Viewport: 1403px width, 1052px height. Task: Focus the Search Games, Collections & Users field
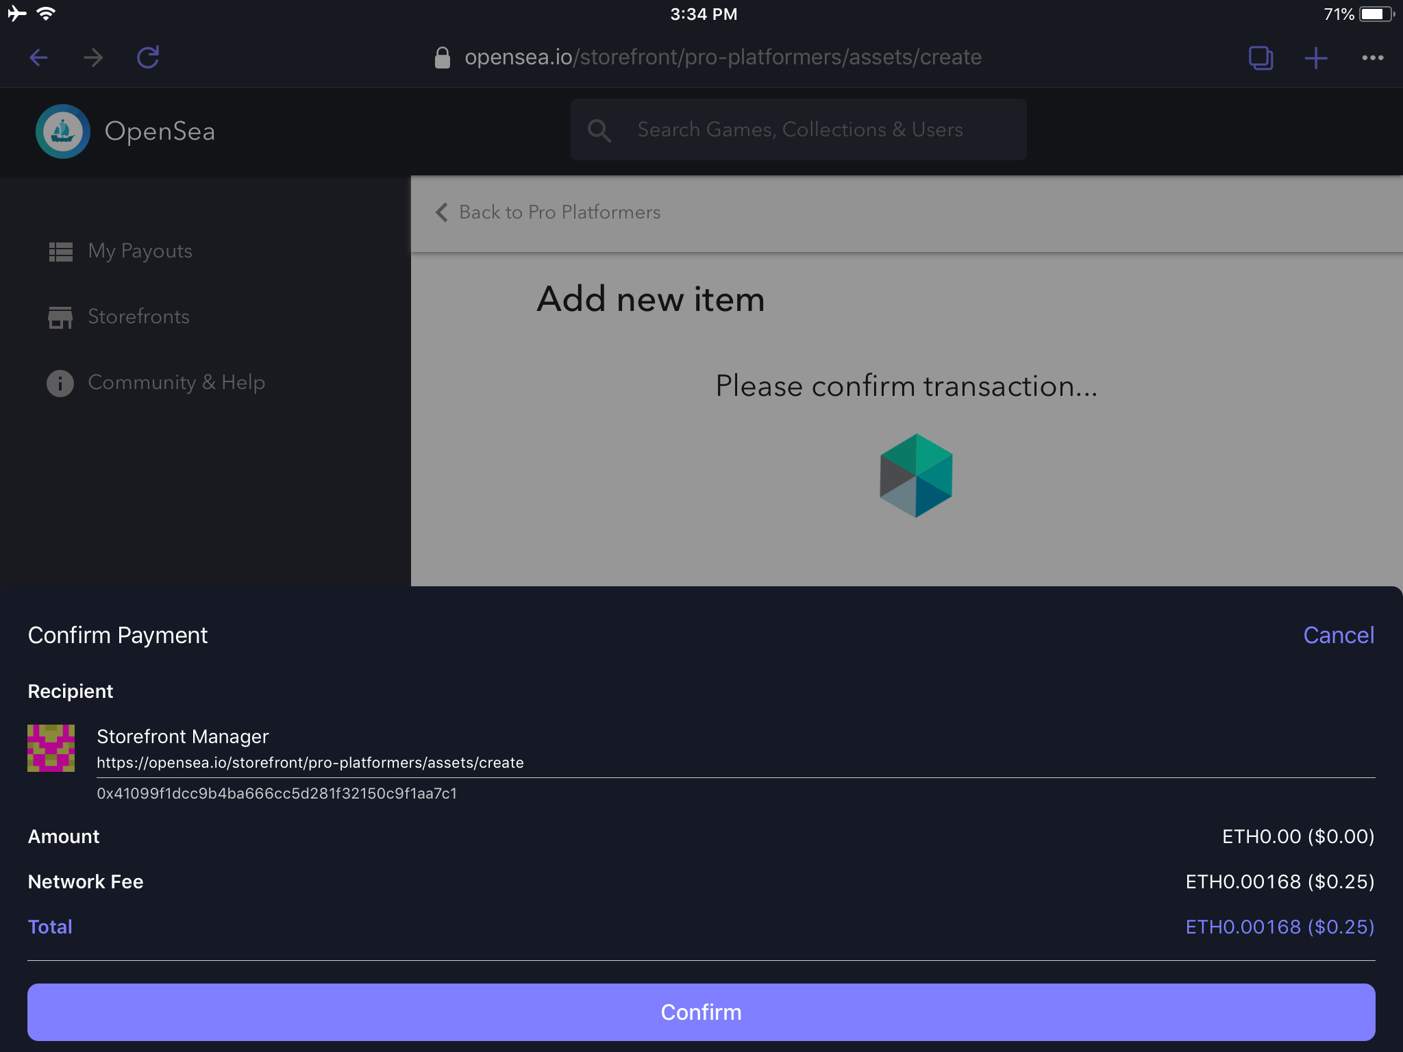[799, 130]
